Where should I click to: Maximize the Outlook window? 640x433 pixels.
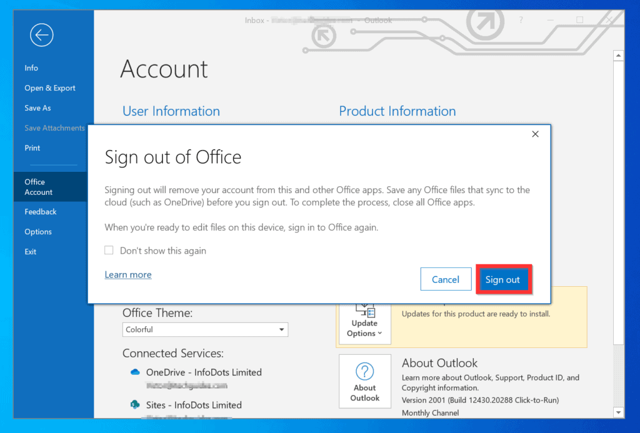[579, 19]
